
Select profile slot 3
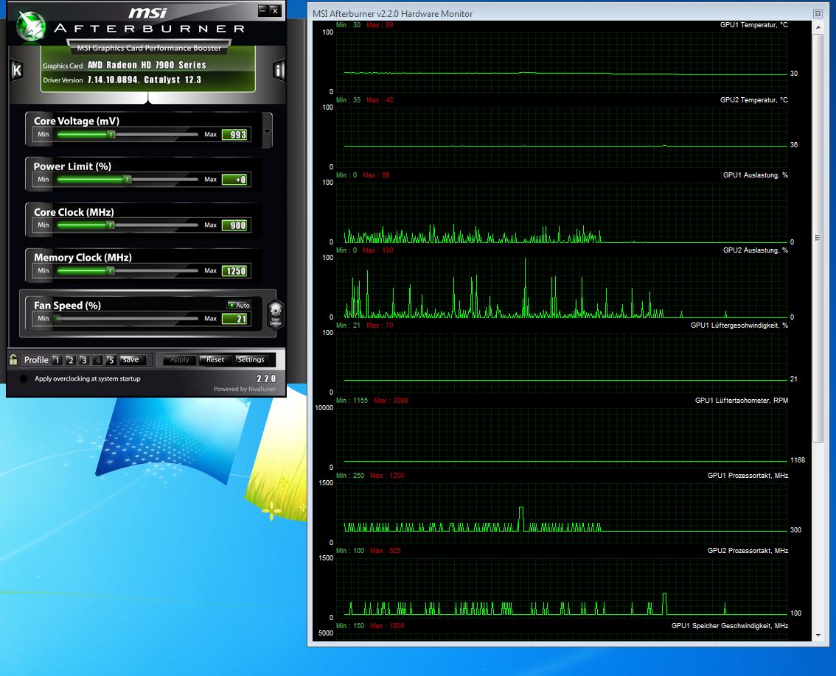click(84, 360)
